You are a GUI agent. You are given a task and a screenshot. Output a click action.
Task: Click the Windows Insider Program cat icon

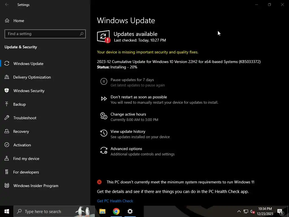pyautogui.click(x=7, y=185)
